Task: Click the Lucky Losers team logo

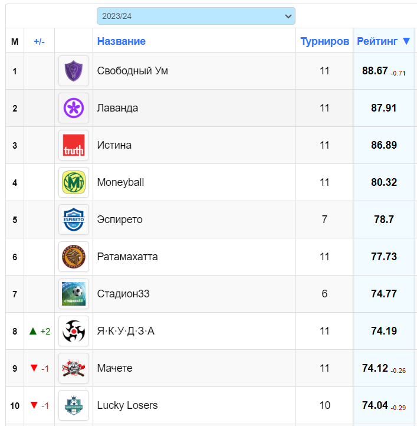Action: 74,405
